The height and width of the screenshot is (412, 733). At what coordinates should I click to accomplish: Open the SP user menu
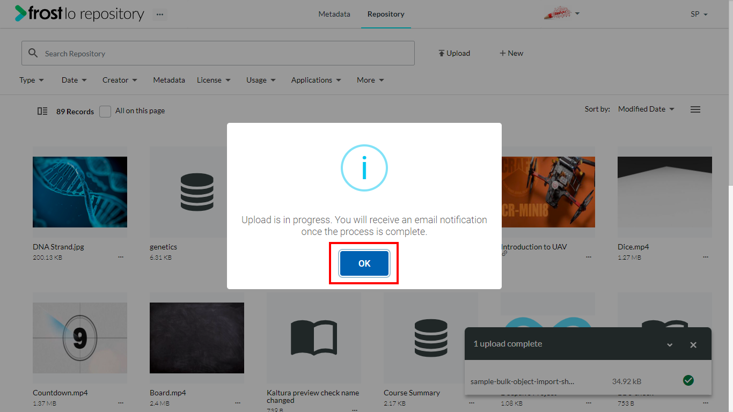click(699, 14)
